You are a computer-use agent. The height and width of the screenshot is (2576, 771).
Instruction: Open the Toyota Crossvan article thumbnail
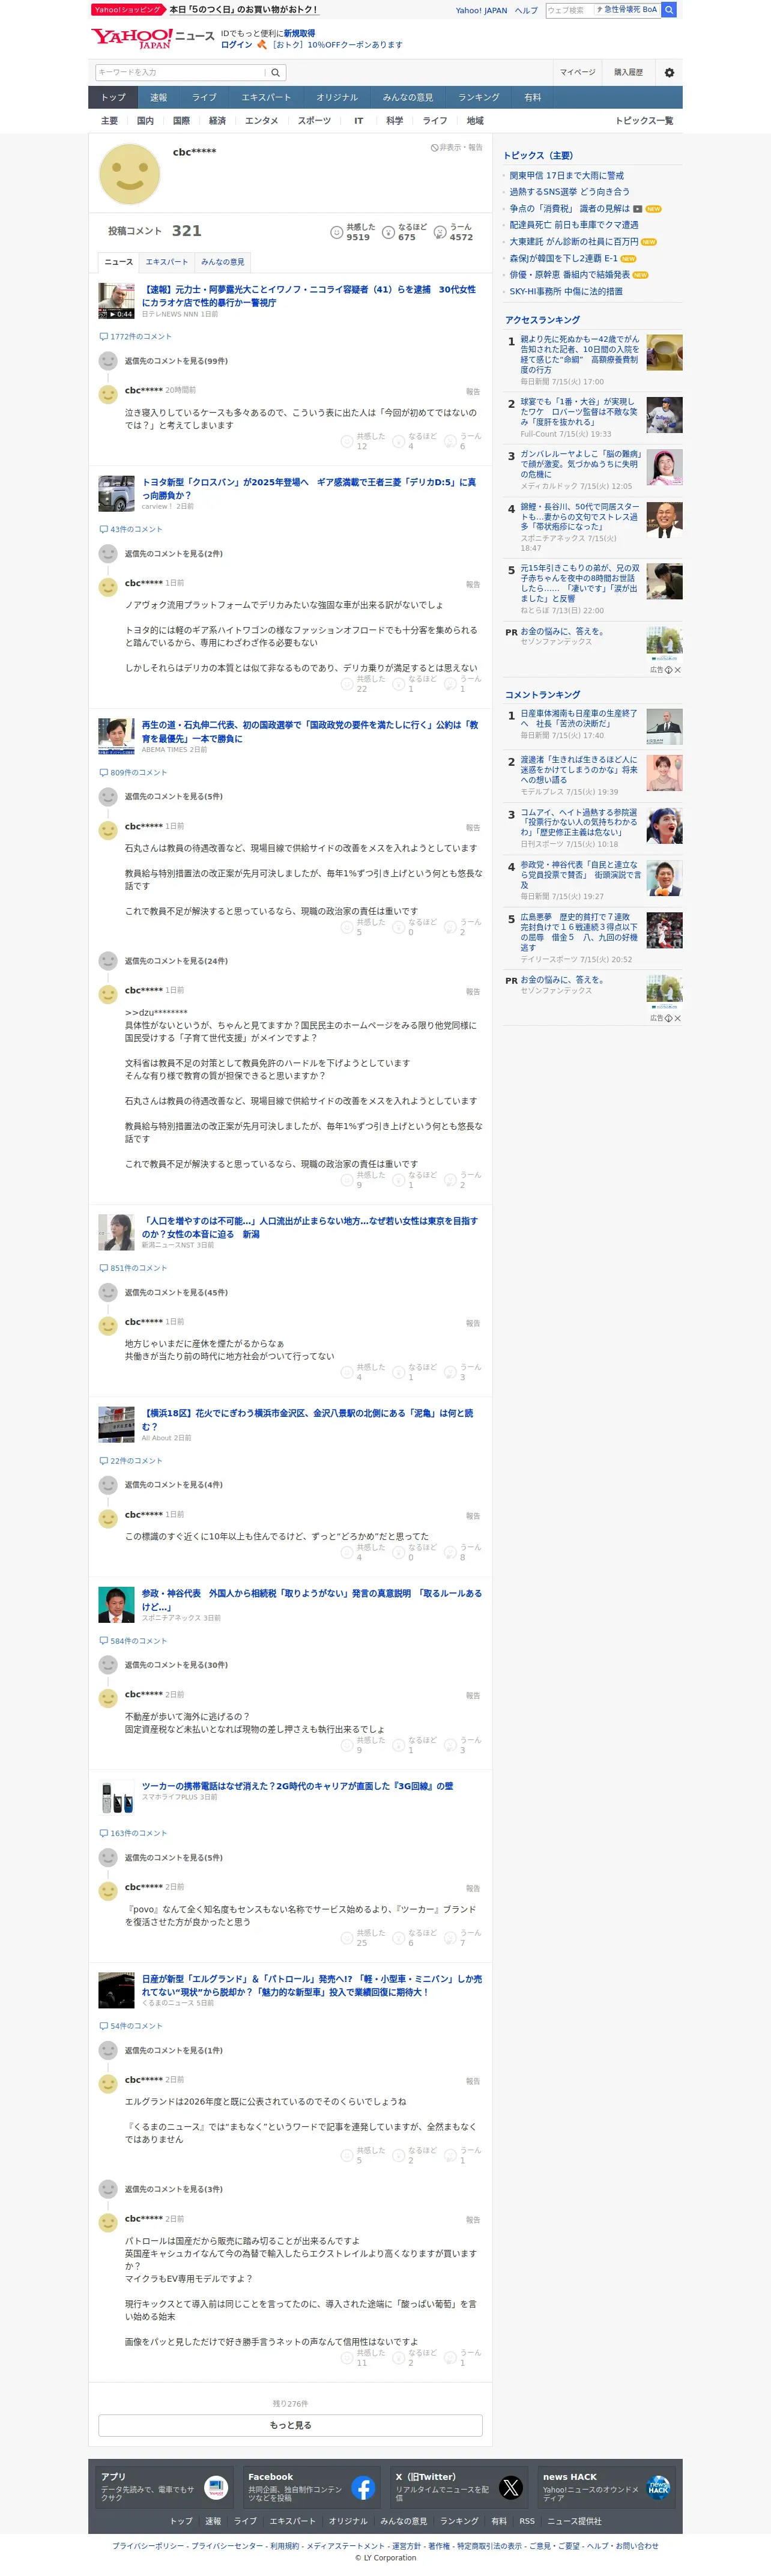116,494
